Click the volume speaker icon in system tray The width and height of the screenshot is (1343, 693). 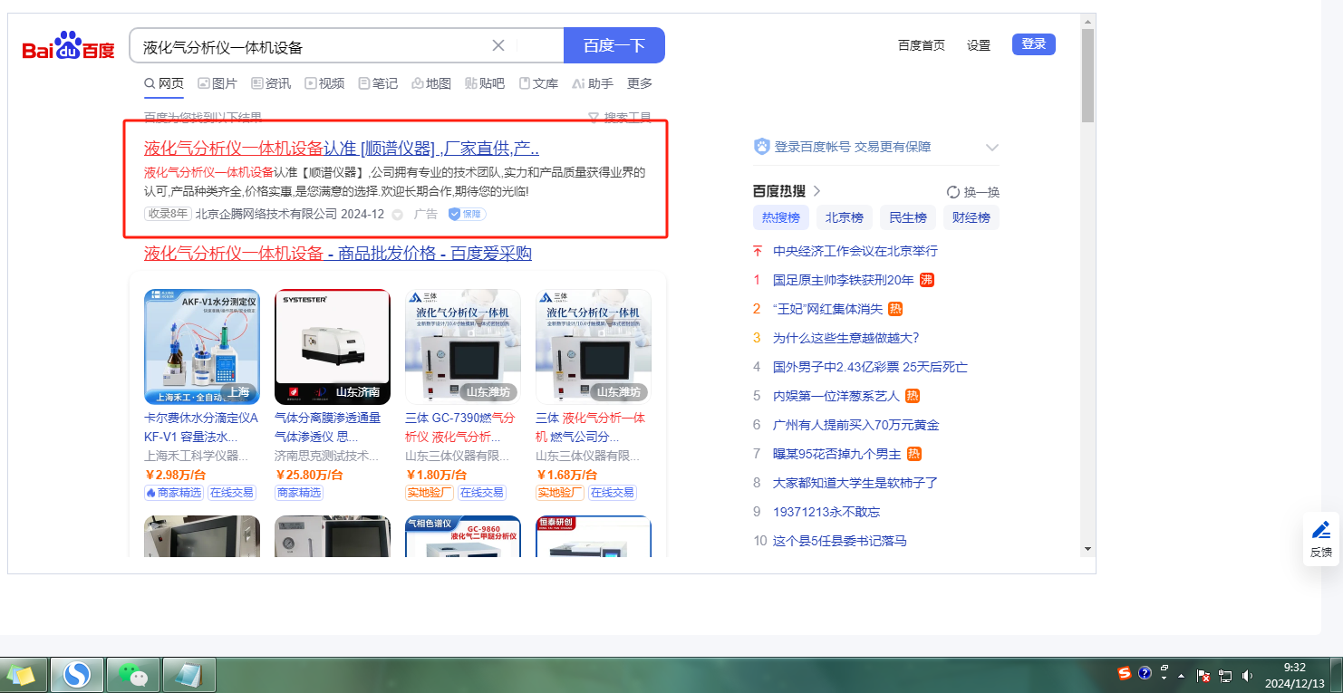tap(1248, 676)
